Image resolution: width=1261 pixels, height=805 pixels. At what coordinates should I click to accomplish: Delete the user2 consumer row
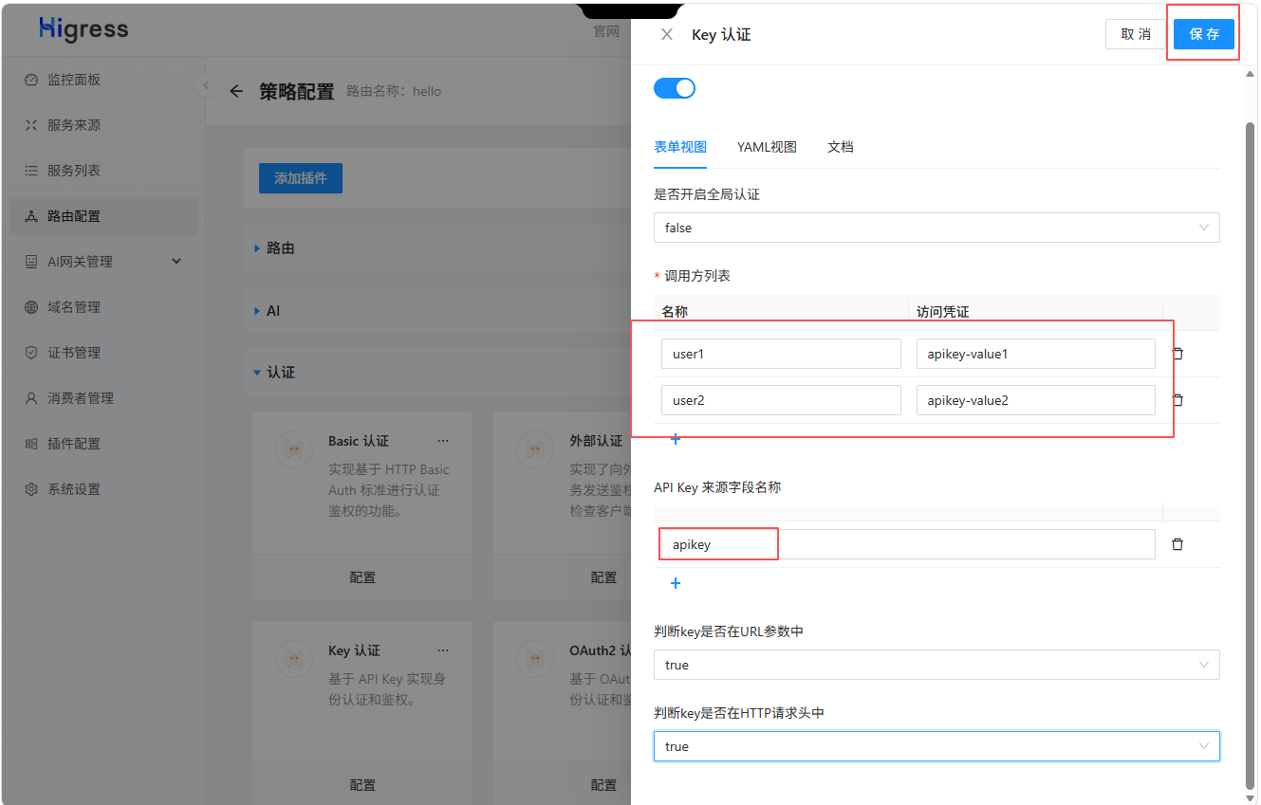1178,400
